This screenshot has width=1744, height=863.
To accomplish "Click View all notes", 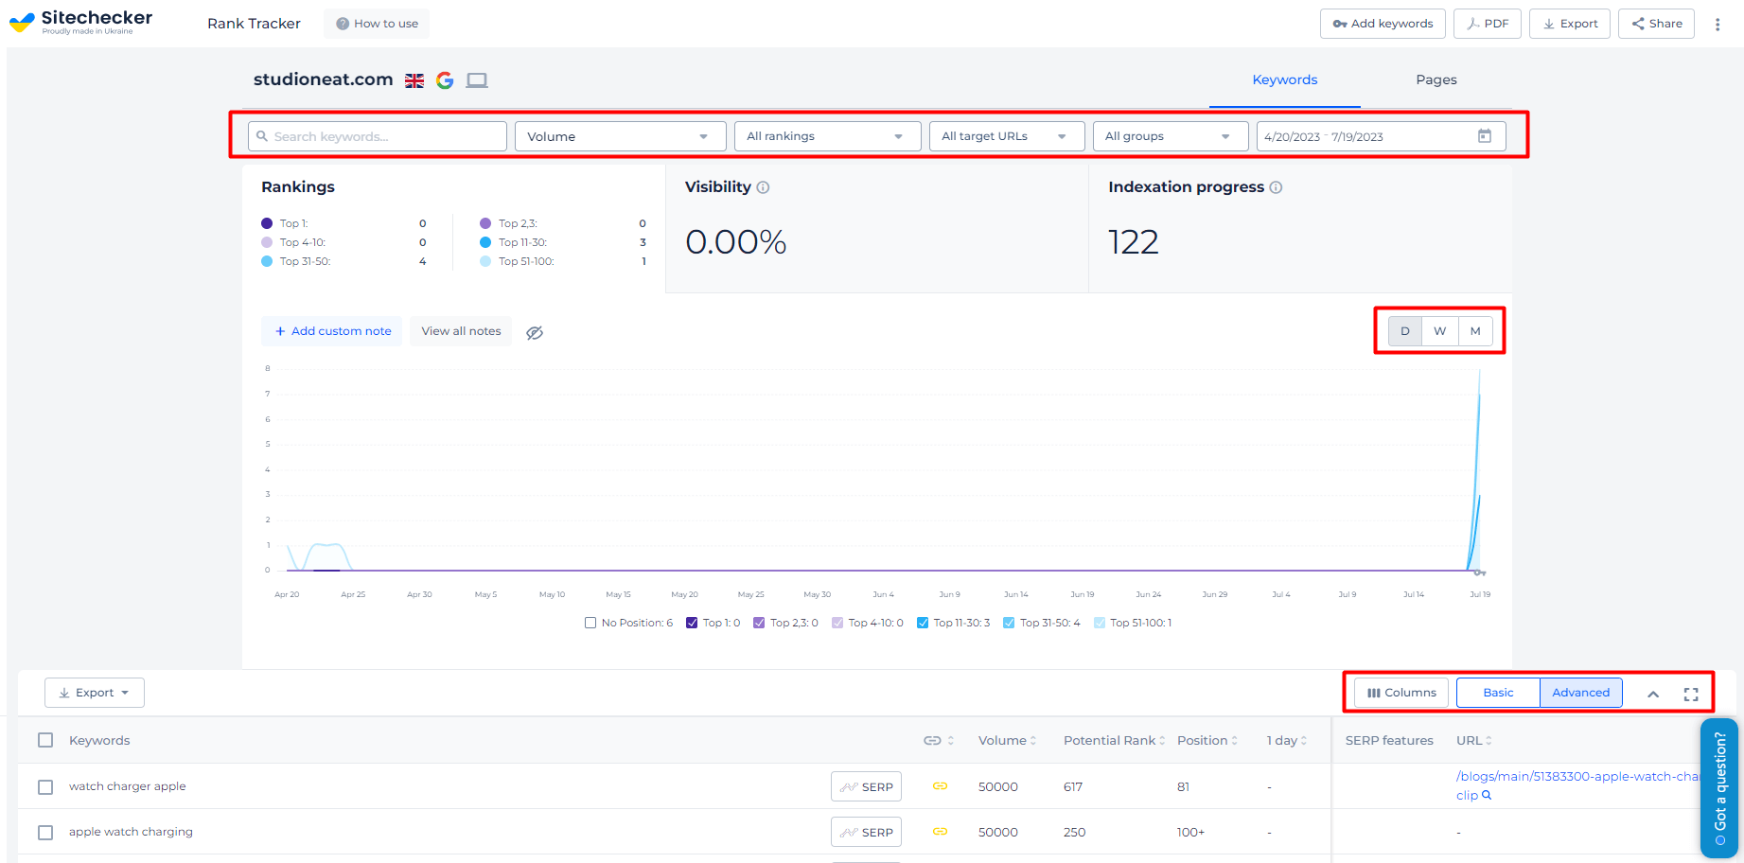I will (461, 331).
